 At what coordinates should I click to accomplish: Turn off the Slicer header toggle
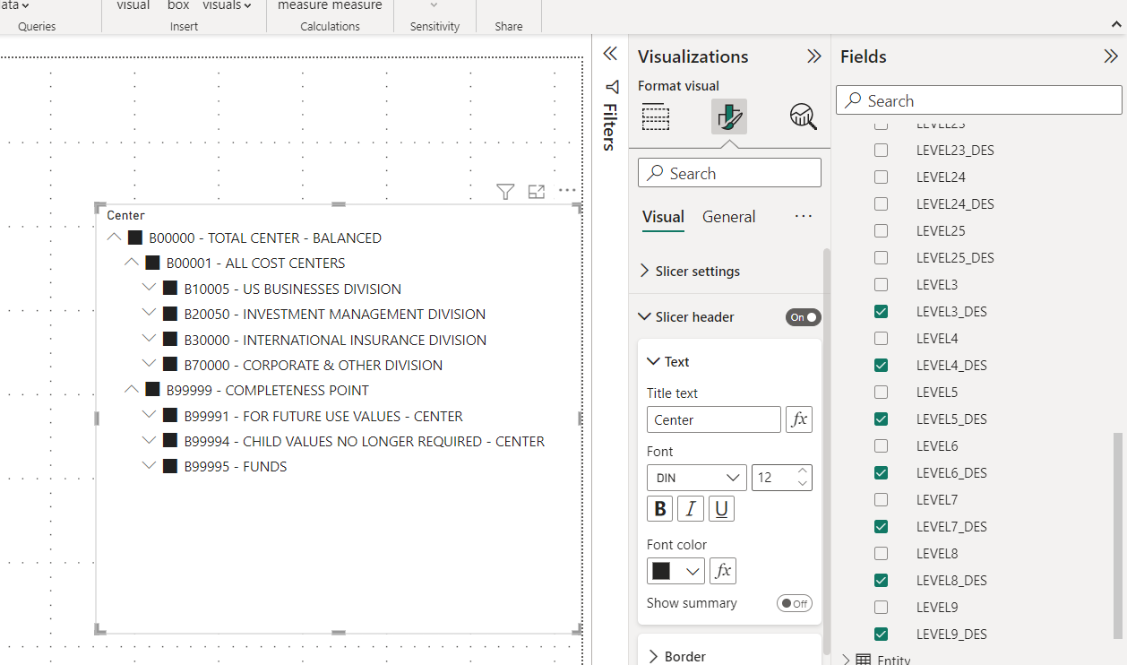(803, 317)
